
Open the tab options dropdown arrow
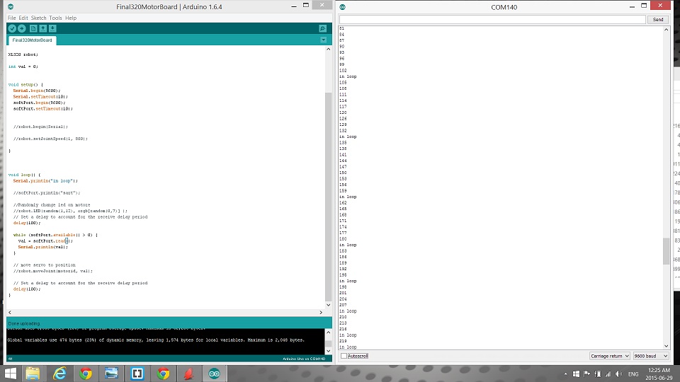[324, 40]
